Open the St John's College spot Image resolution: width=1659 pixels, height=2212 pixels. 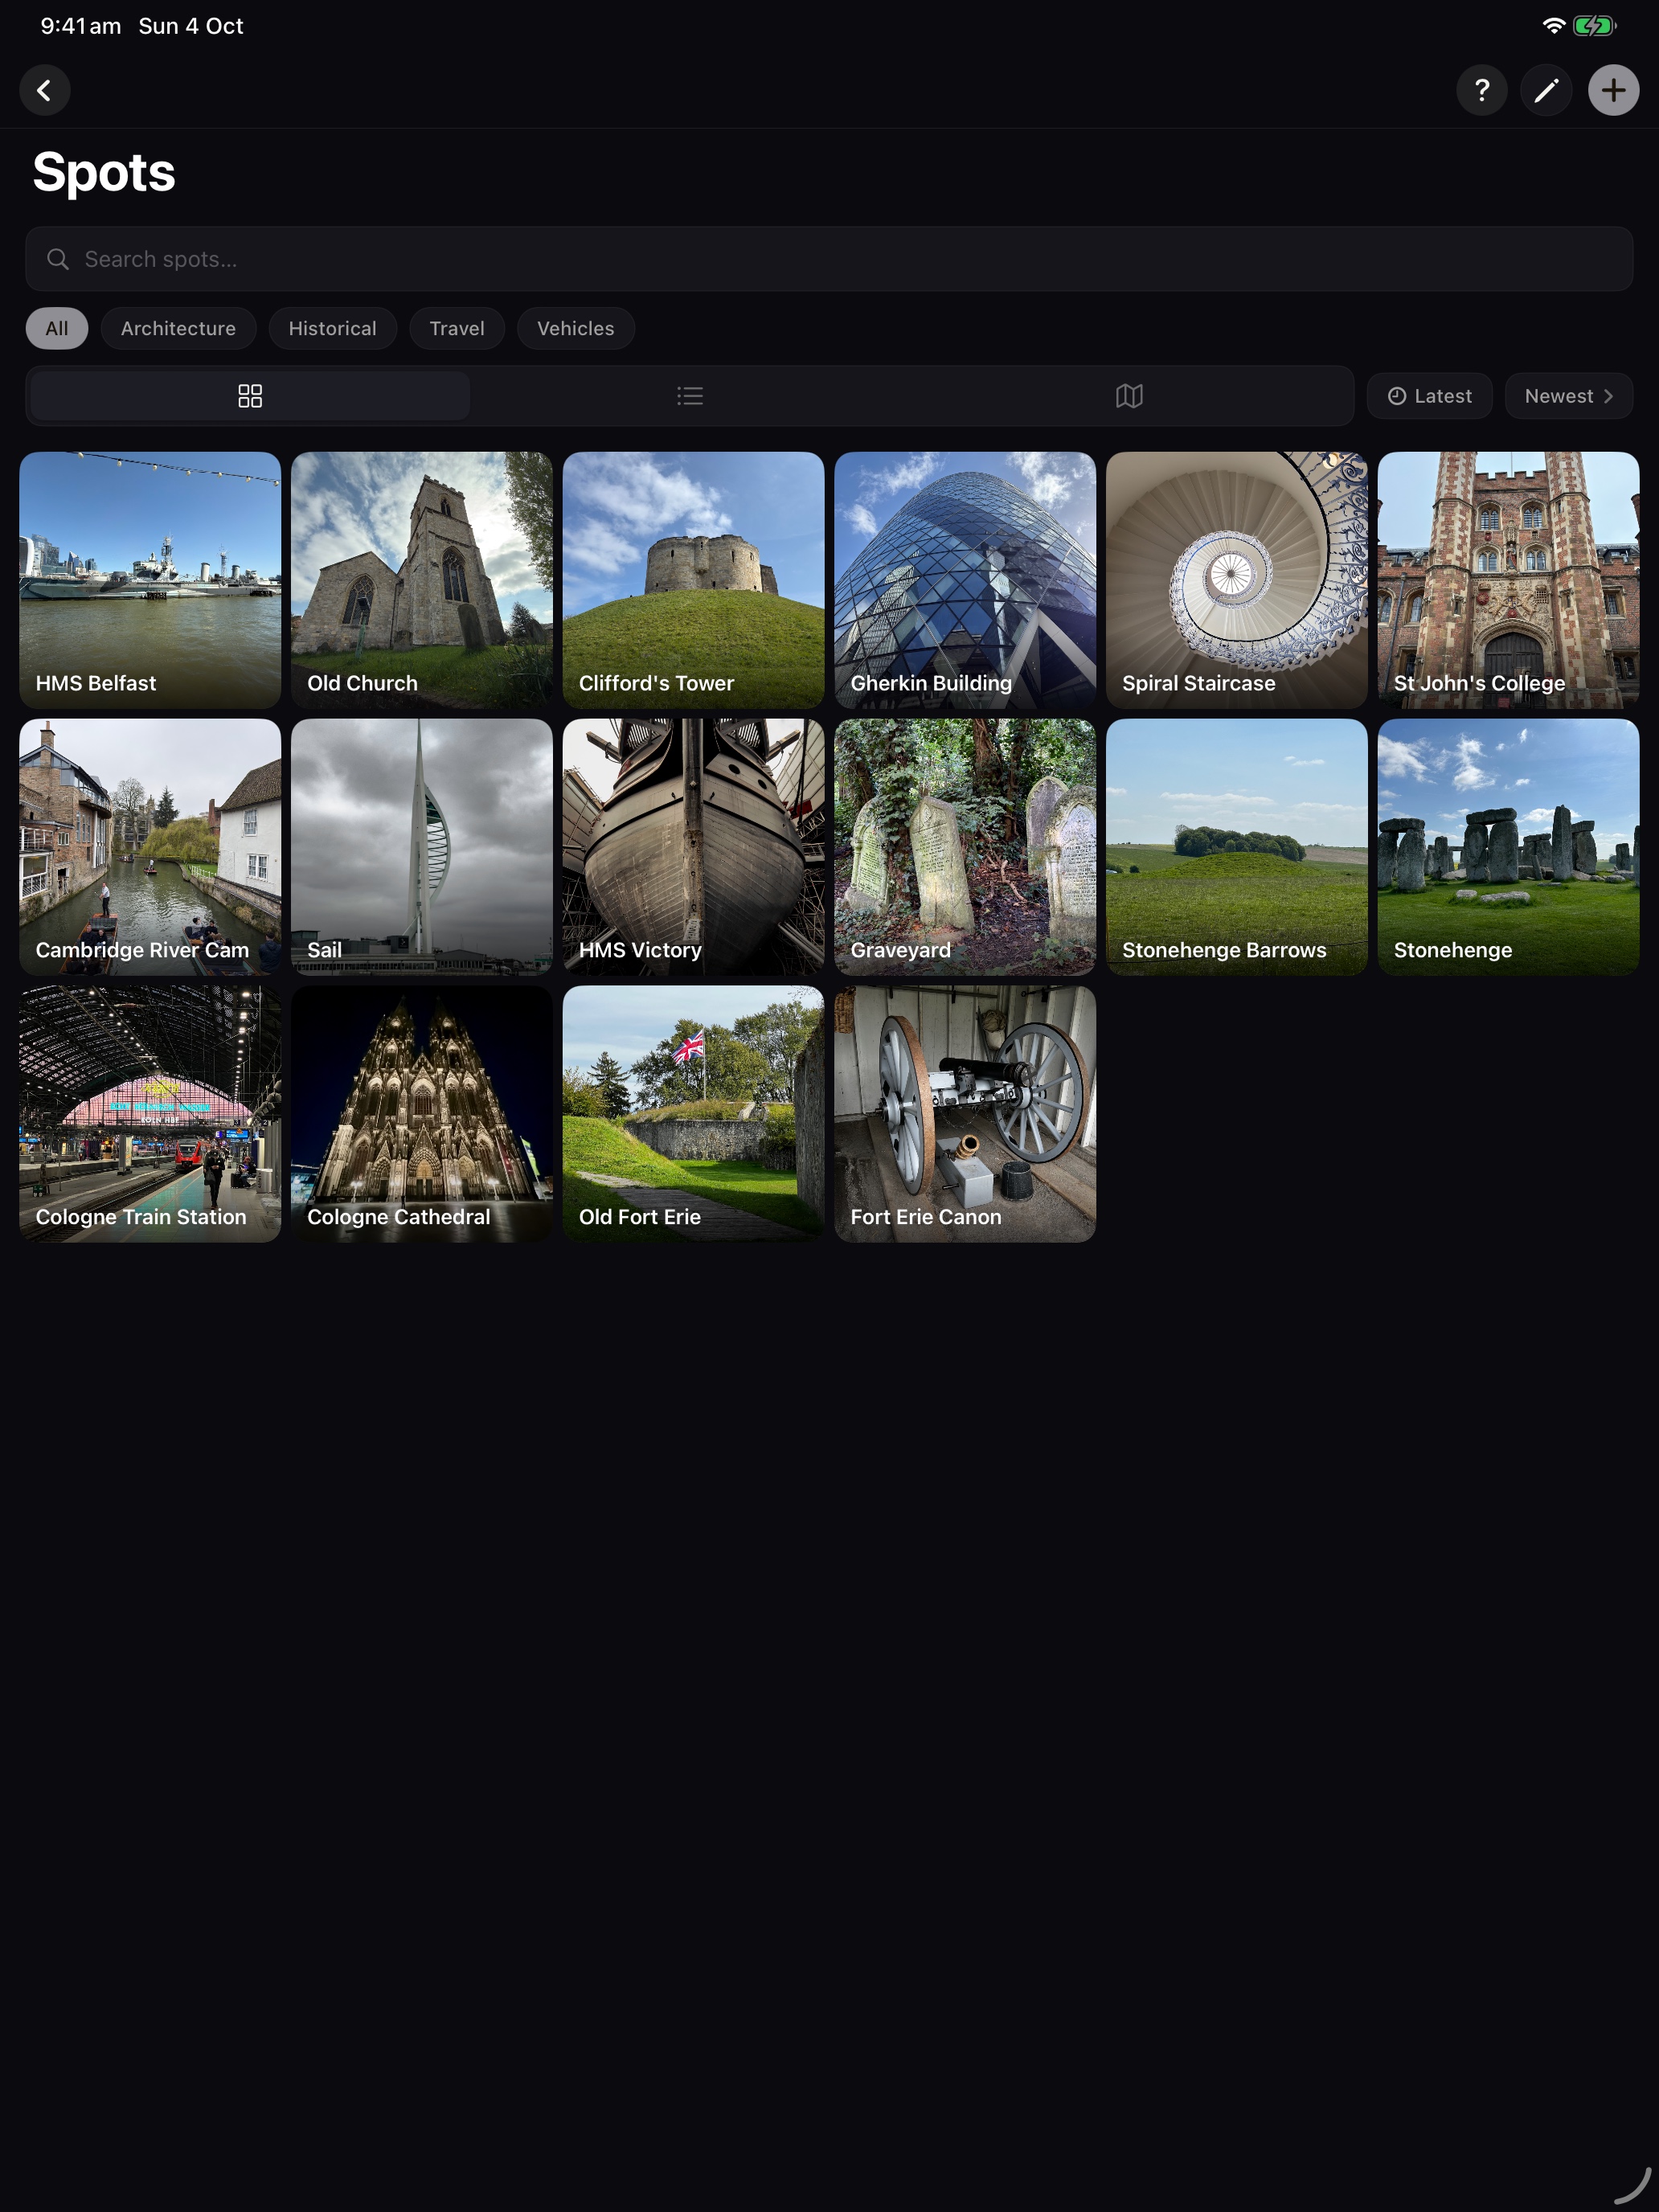coord(1508,580)
